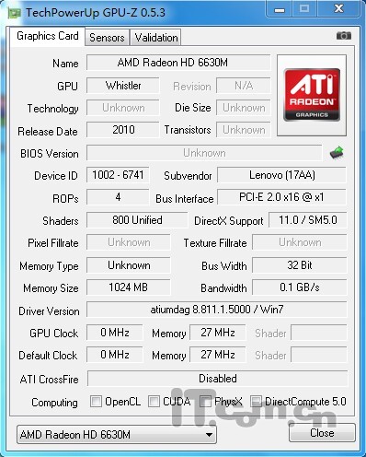Toggle the PhysX checkbox
The height and width of the screenshot is (457, 366).
[x=205, y=401]
